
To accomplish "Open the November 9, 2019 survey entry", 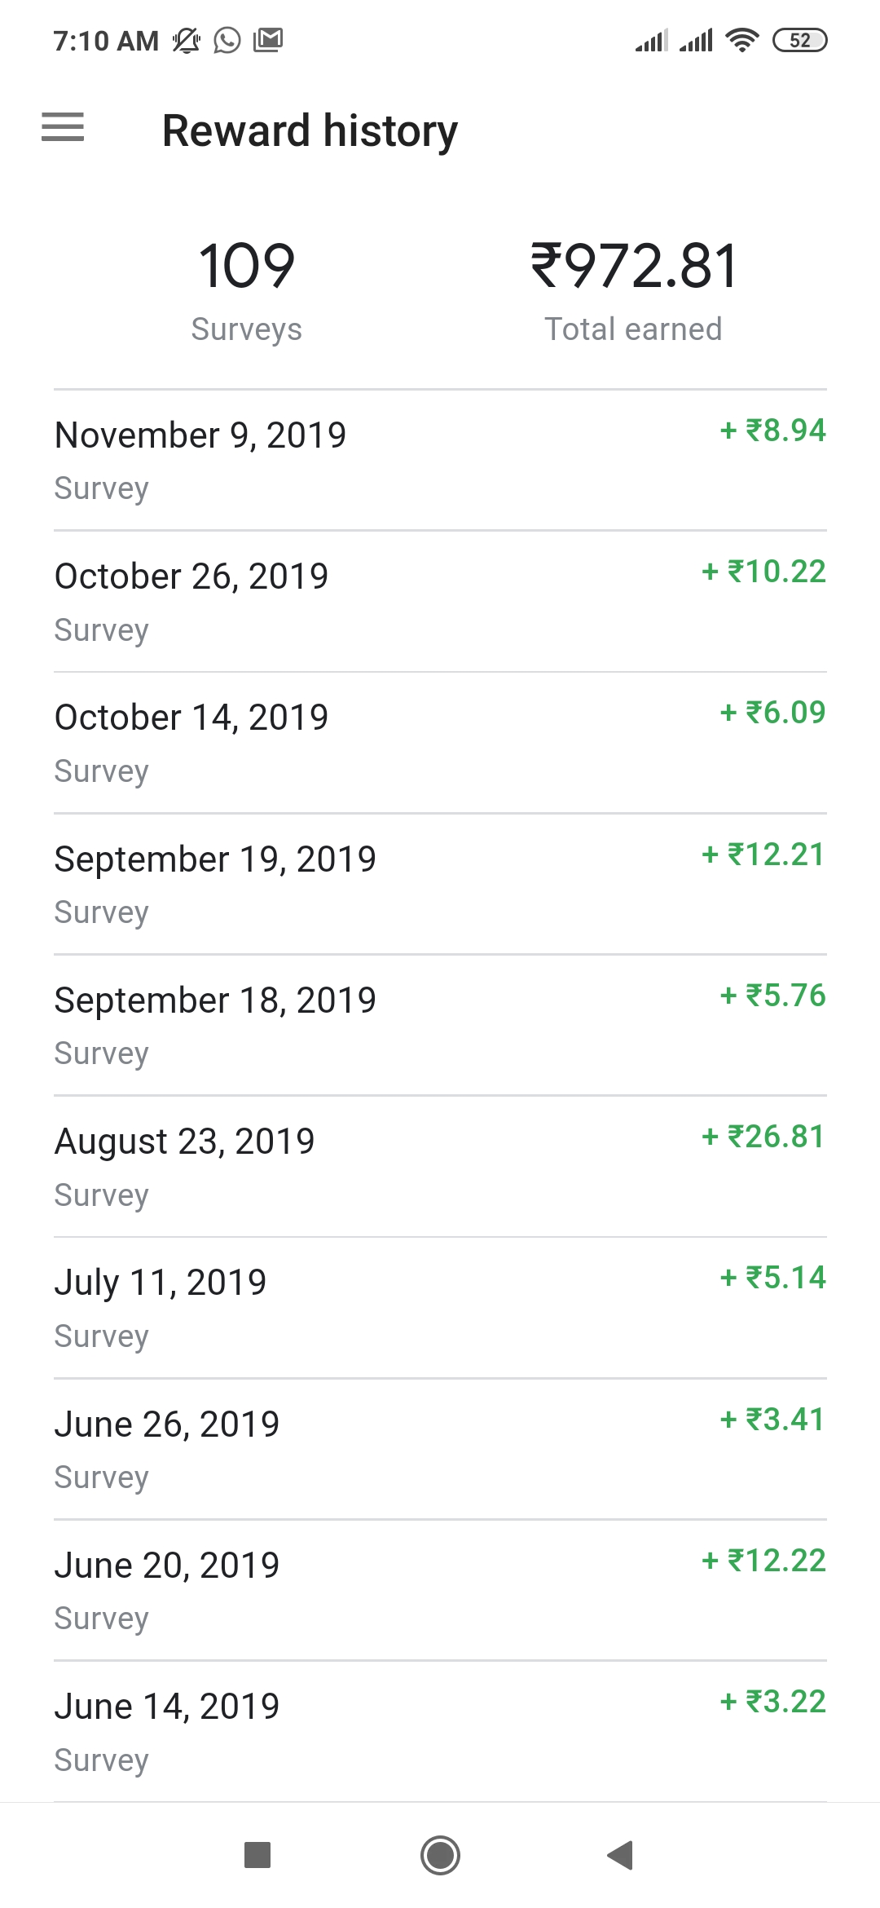I will [440, 460].
